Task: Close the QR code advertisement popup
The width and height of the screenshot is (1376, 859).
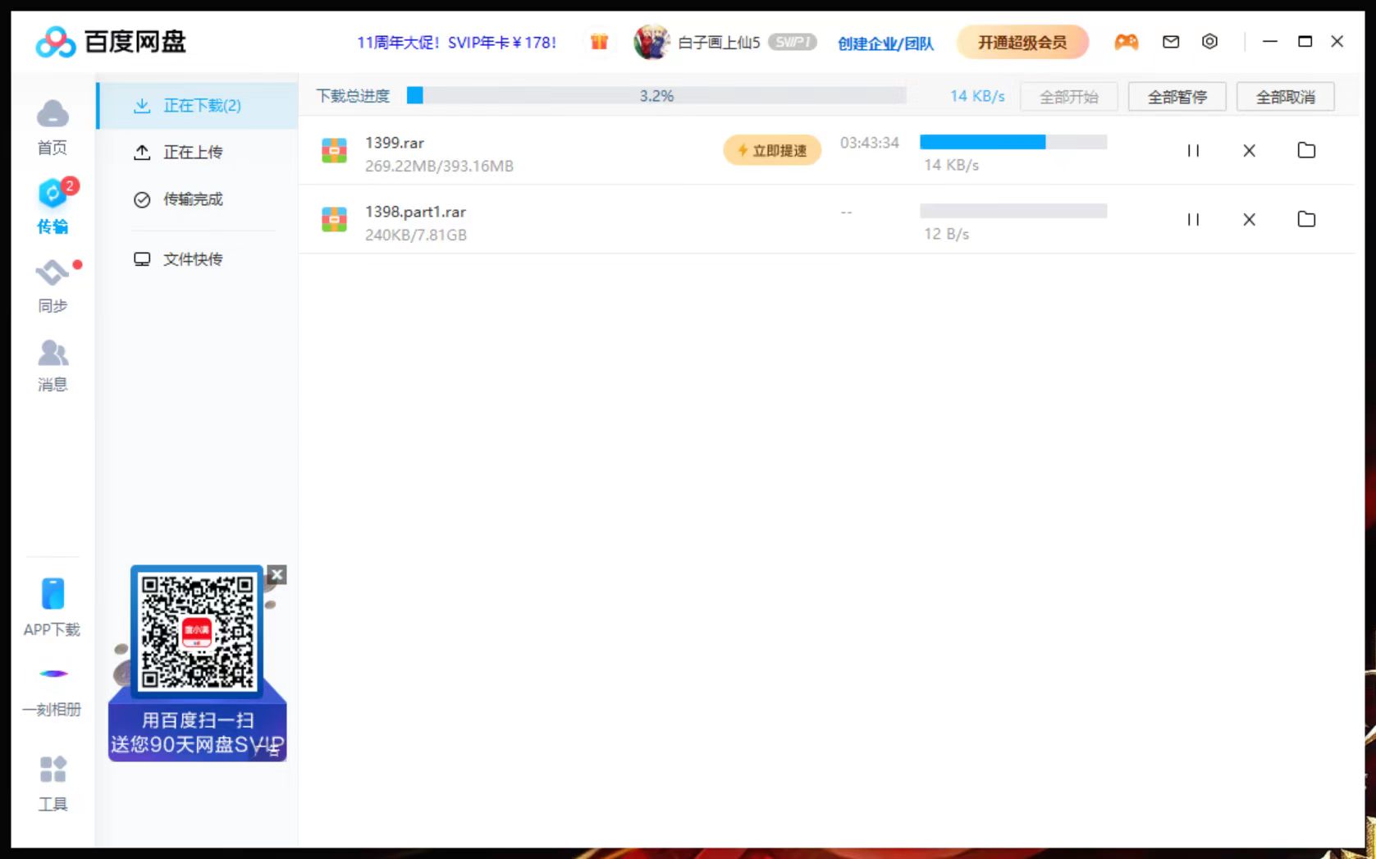Action: (x=277, y=575)
